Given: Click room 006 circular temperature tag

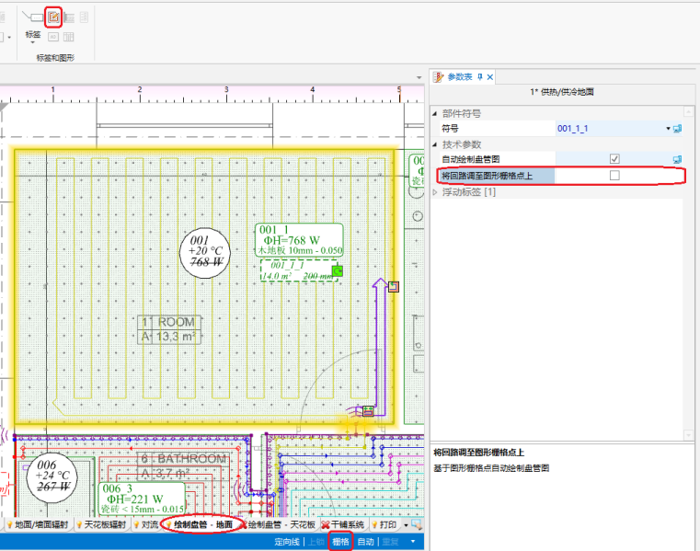Looking at the screenshot, I should (x=52, y=477).
